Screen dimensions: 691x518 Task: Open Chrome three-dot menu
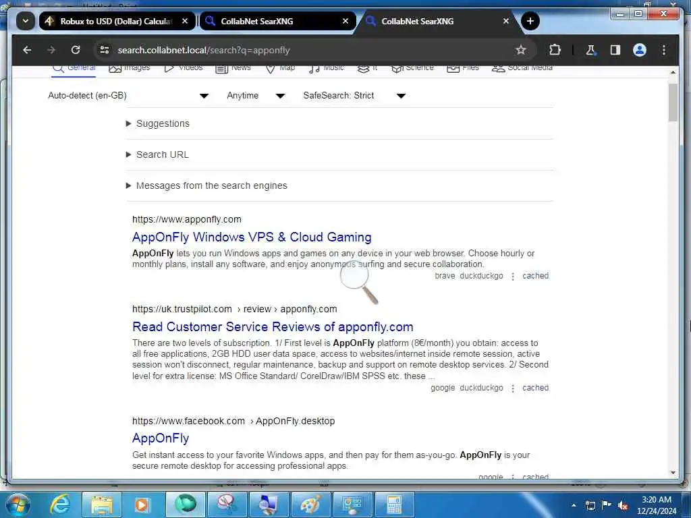[664, 50]
